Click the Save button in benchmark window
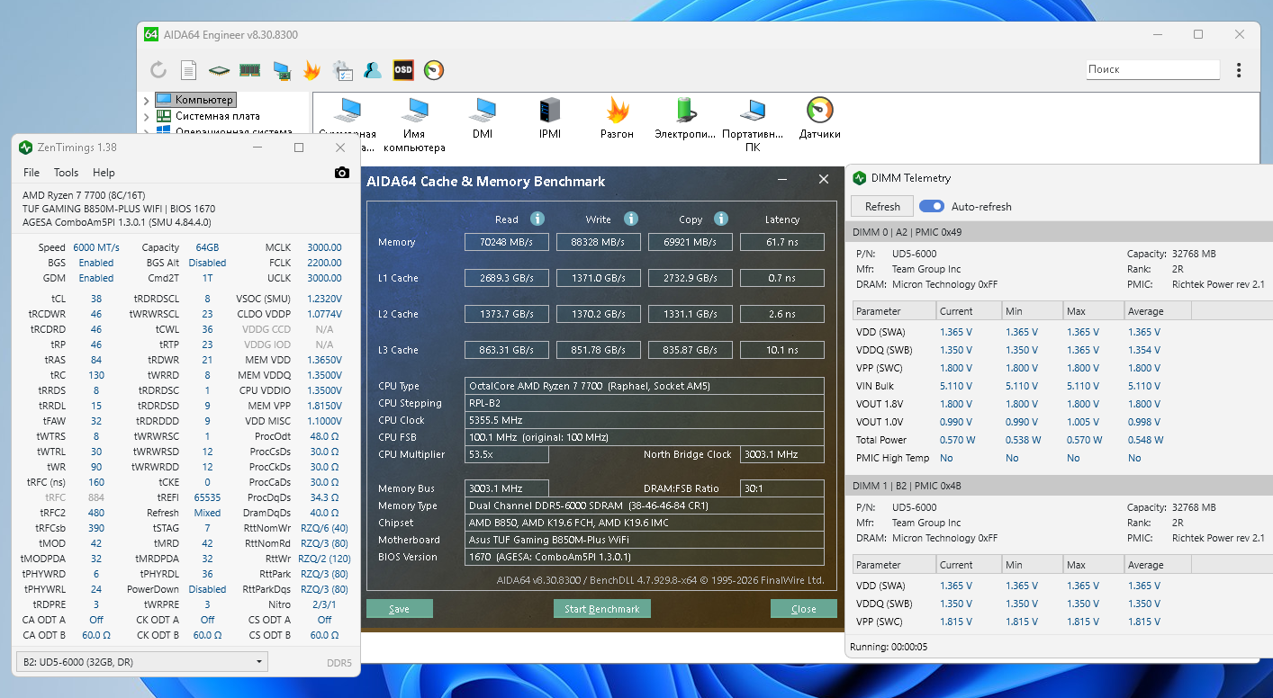 [x=399, y=609]
